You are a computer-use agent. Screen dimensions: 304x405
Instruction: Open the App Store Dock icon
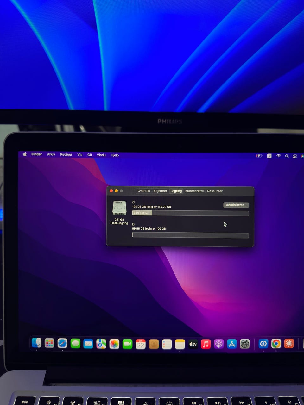click(232, 344)
